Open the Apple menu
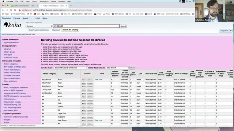Viewport: 234px width, 131px height. [x=3, y=1]
